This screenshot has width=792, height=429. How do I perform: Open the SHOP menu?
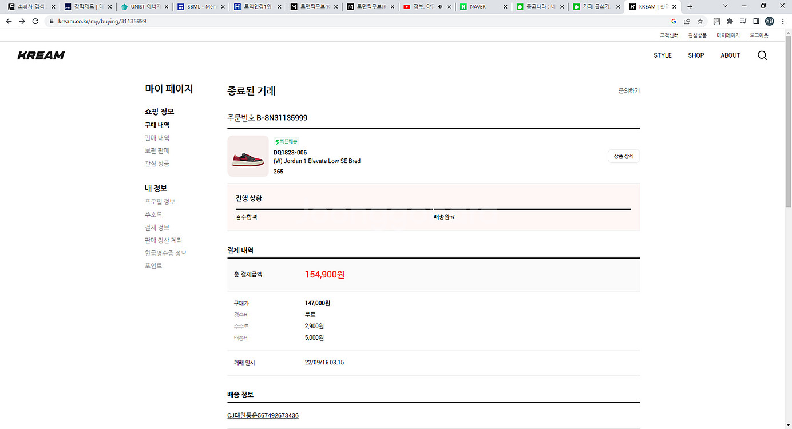click(696, 55)
